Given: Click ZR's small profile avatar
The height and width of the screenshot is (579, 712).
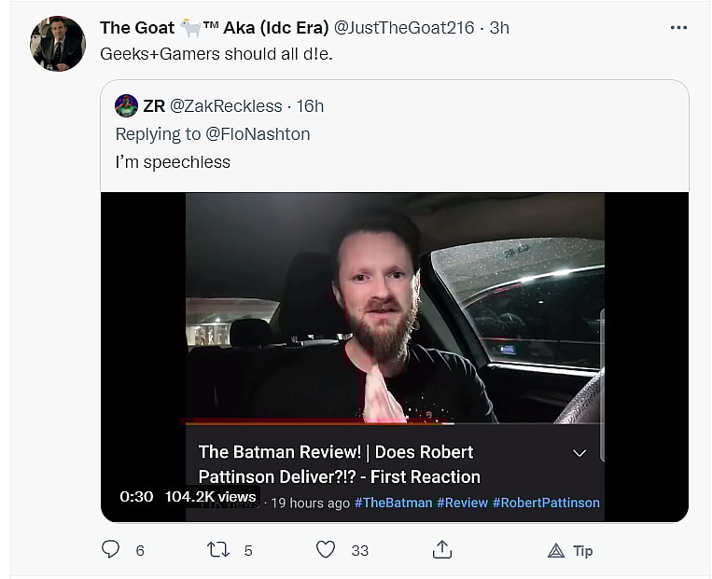Looking at the screenshot, I should [x=126, y=106].
